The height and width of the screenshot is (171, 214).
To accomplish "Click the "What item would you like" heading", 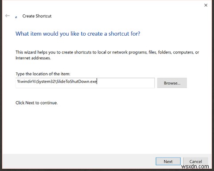I will click(x=78, y=34).
